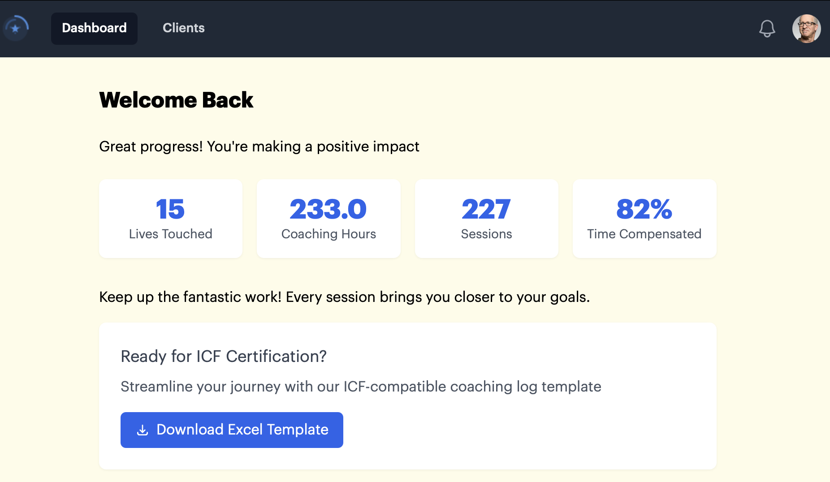
Task: Open the user profile avatar
Action: (x=806, y=28)
